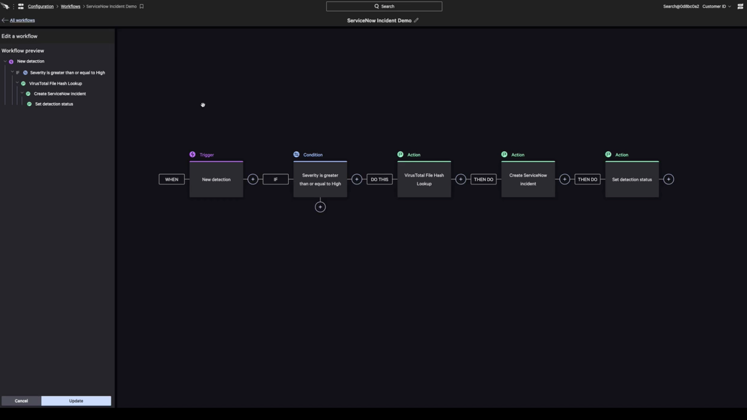
Task: Bookmark the ServiceNow Incident Demo page
Action: pos(141,6)
